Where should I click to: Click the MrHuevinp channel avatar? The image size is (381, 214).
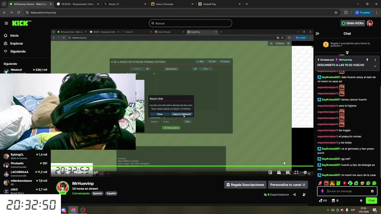point(63,188)
